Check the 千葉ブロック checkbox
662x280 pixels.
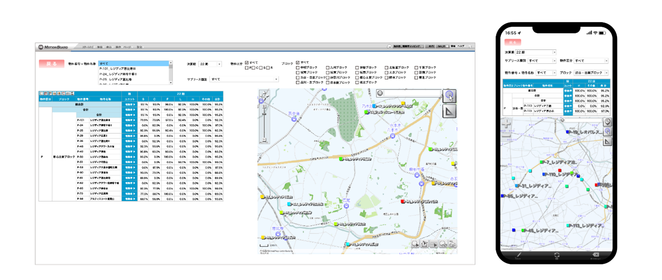click(417, 67)
